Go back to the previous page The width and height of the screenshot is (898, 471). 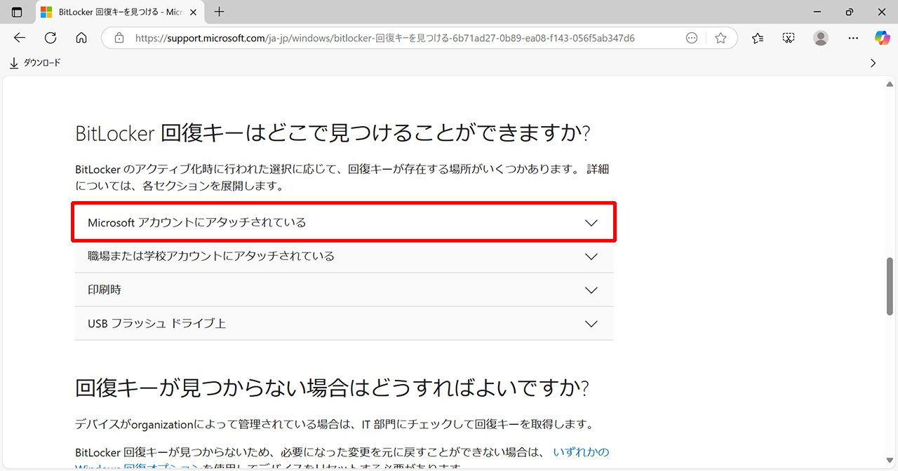pos(20,38)
